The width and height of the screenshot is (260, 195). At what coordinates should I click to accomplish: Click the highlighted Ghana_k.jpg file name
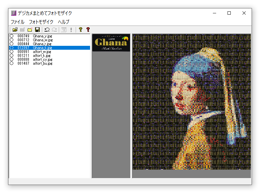tap(43, 48)
